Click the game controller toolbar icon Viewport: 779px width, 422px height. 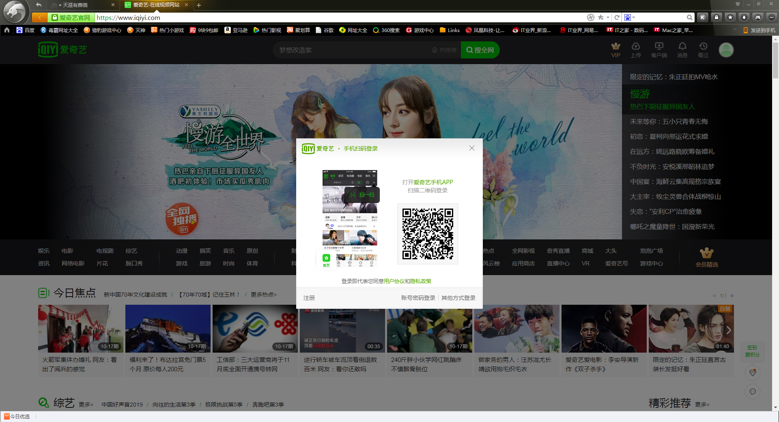coord(757,17)
